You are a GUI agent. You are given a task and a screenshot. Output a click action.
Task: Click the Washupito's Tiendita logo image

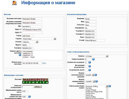point(35,81)
